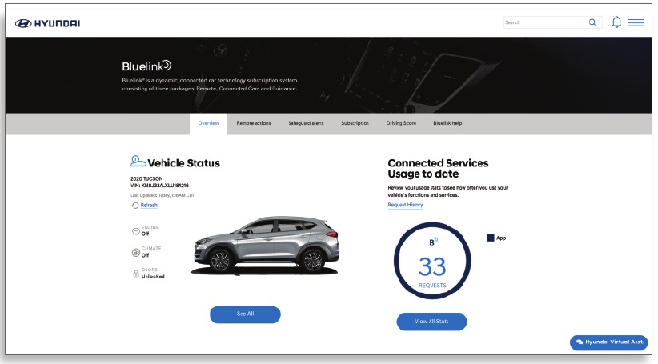
Task: Open the hamburger menu icon
Action: (636, 22)
